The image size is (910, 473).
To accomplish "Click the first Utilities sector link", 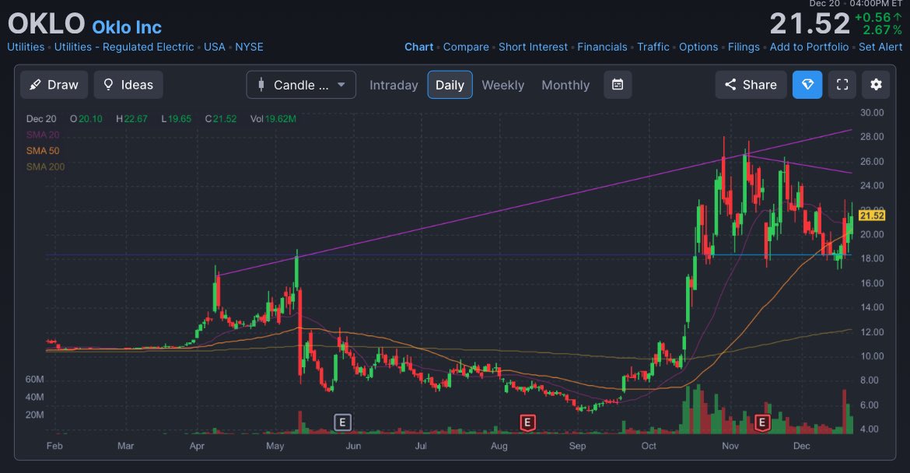I will (x=26, y=47).
